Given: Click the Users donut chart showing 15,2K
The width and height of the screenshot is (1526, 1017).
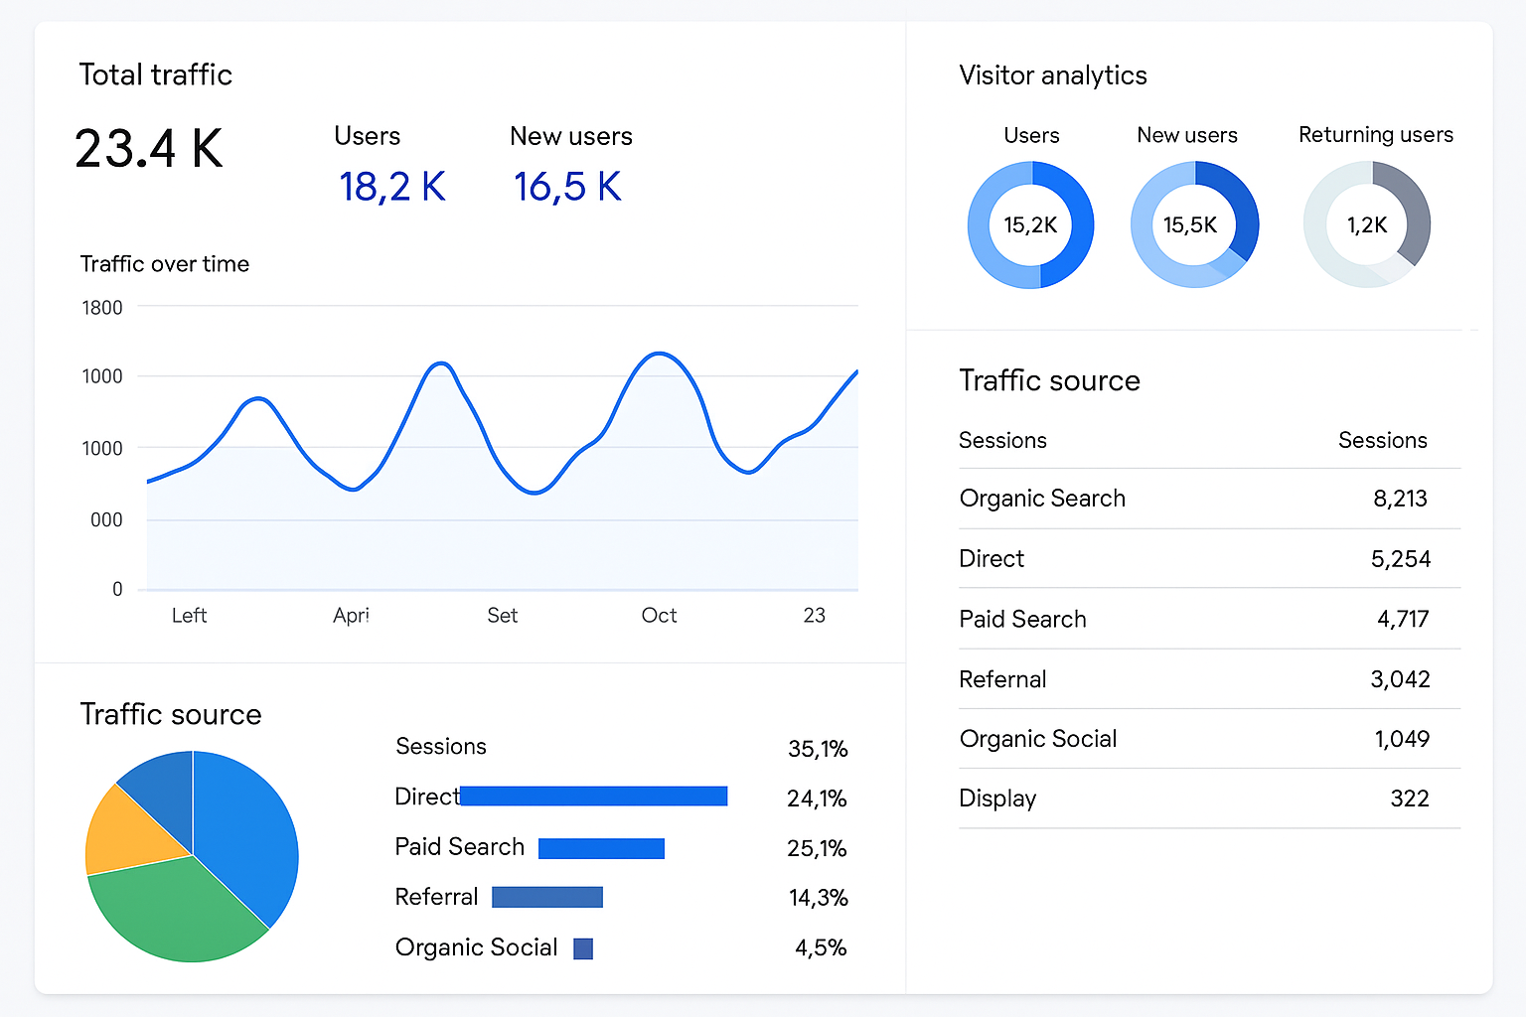Looking at the screenshot, I should point(1030,225).
